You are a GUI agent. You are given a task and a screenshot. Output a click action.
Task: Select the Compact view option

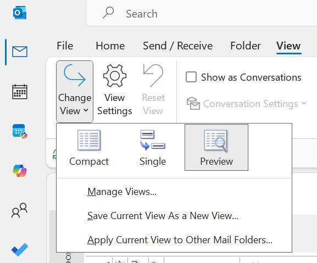tap(89, 148)
